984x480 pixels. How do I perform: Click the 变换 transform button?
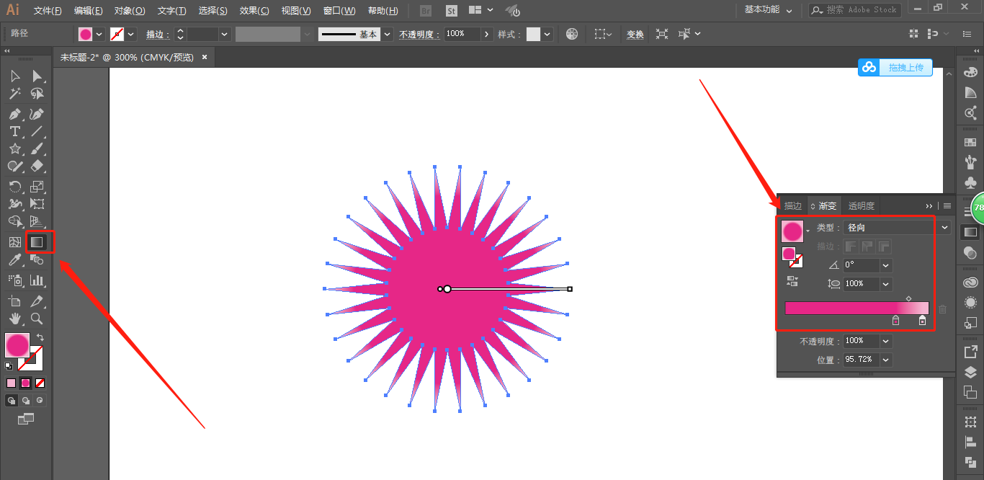click(x=635, y=35)
